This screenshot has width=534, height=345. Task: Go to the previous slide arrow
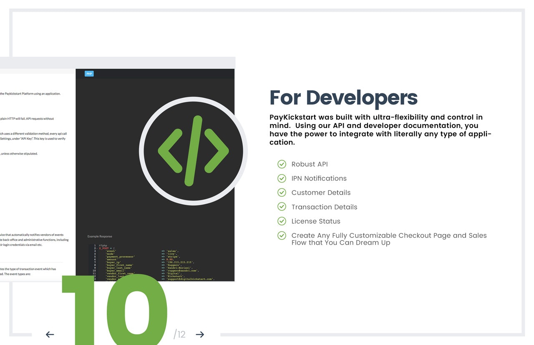(50, 334)
